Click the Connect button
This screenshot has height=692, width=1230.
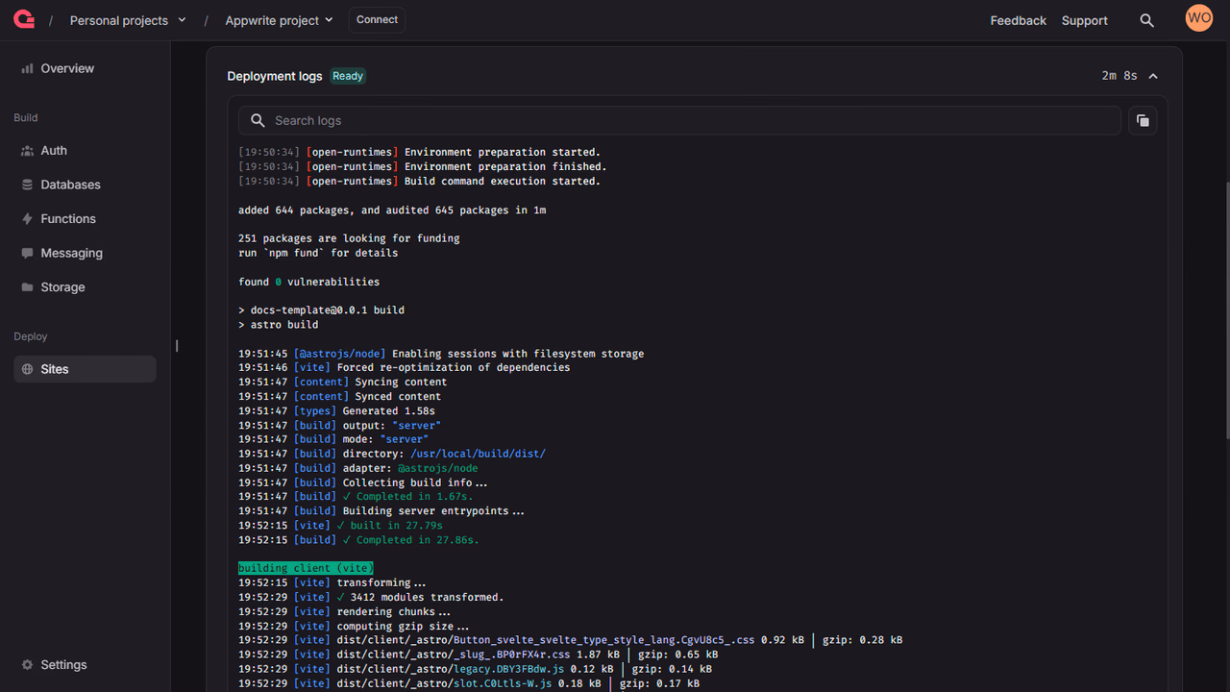coord(377,20)
